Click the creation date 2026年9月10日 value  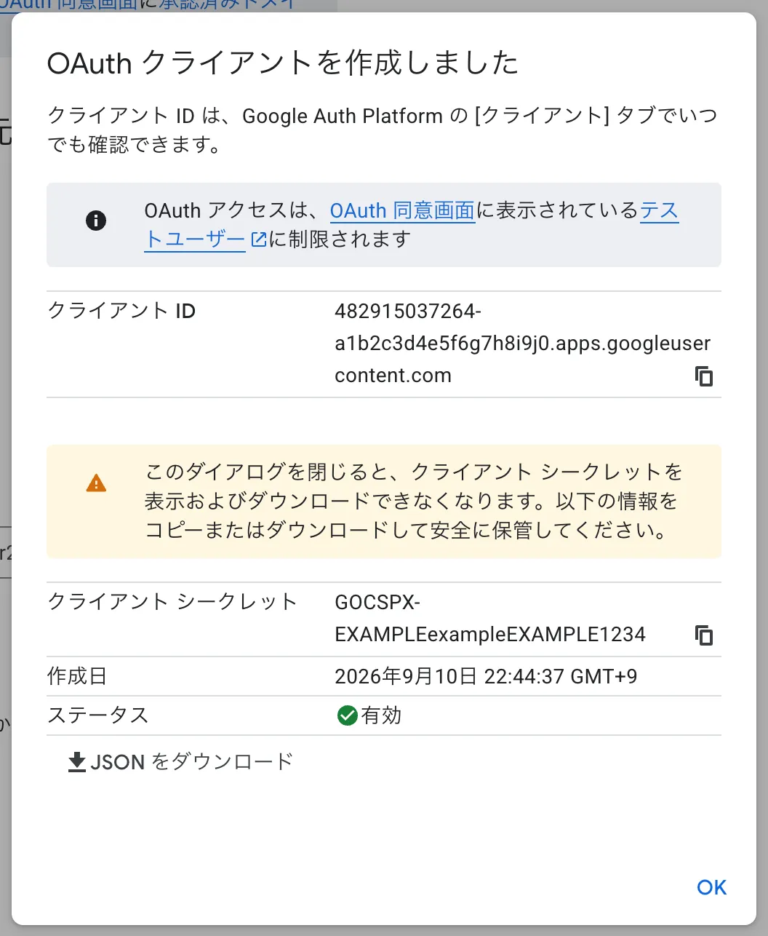pos(486,676)
